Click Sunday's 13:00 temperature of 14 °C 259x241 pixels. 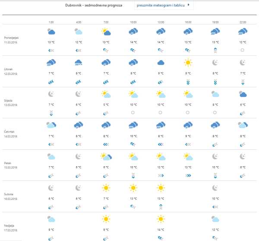point(161,229)
